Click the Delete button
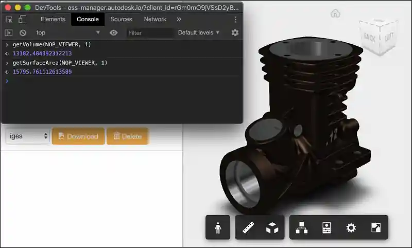412x248 pixels. [x=127, y=136]
